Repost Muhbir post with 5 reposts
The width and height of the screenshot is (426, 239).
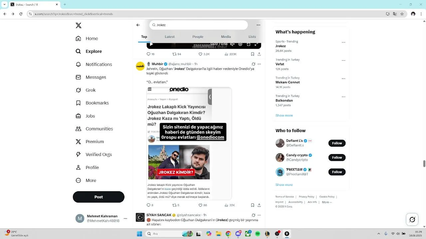click(176, 205)
